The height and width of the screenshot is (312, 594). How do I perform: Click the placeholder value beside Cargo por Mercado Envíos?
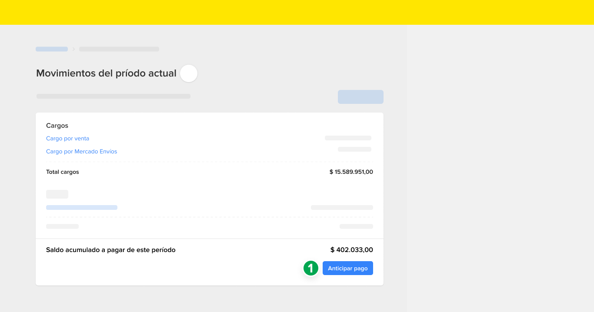pyautogui.click(x=354, y=149)
